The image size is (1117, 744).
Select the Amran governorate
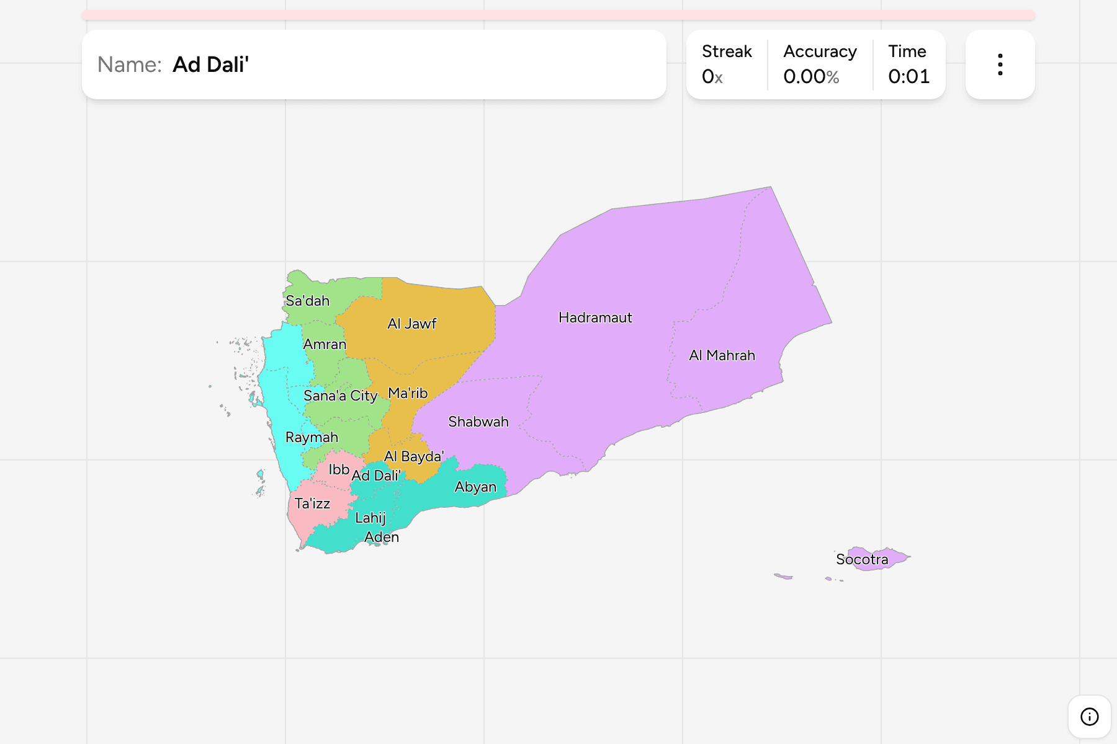pyautogui.click(x=325, y=344)
